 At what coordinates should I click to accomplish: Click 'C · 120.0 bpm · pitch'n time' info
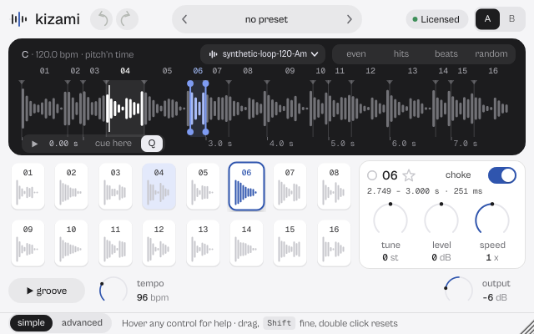(78, 54)
